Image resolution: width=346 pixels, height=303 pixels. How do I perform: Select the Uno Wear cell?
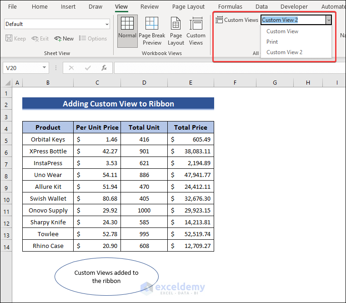click(x=48, y=175)
